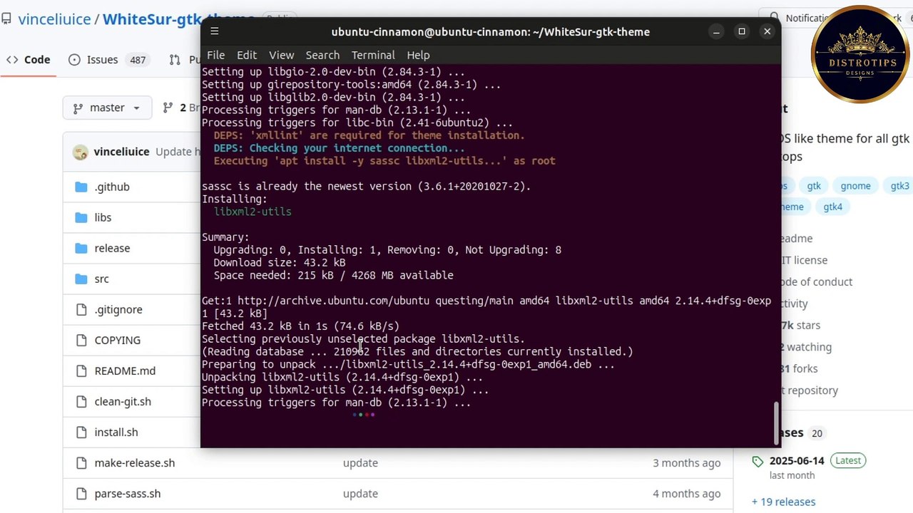The height and width of the screenshot is (513, 913).
Task: Open the Code of conduct link
Action: 817,281
